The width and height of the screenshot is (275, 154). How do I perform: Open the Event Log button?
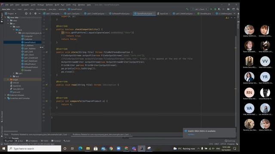(x=230, y=141)
